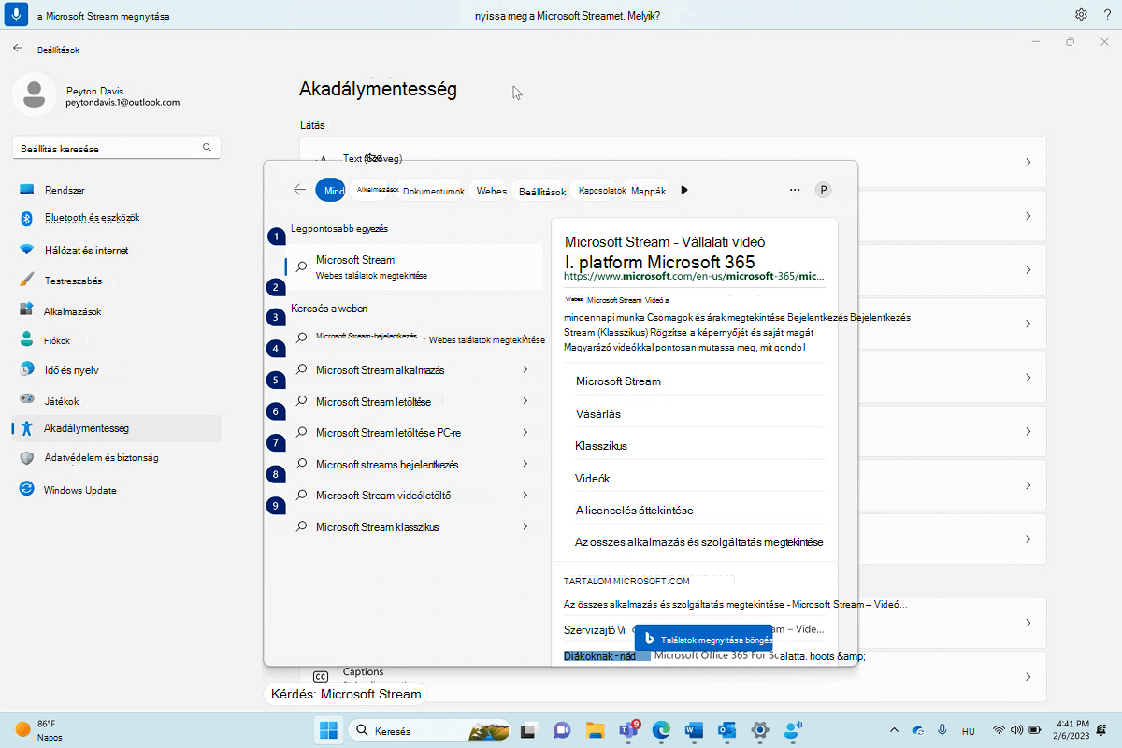
Task: Select the Mind filter tab
Action: tap(331, 190)
